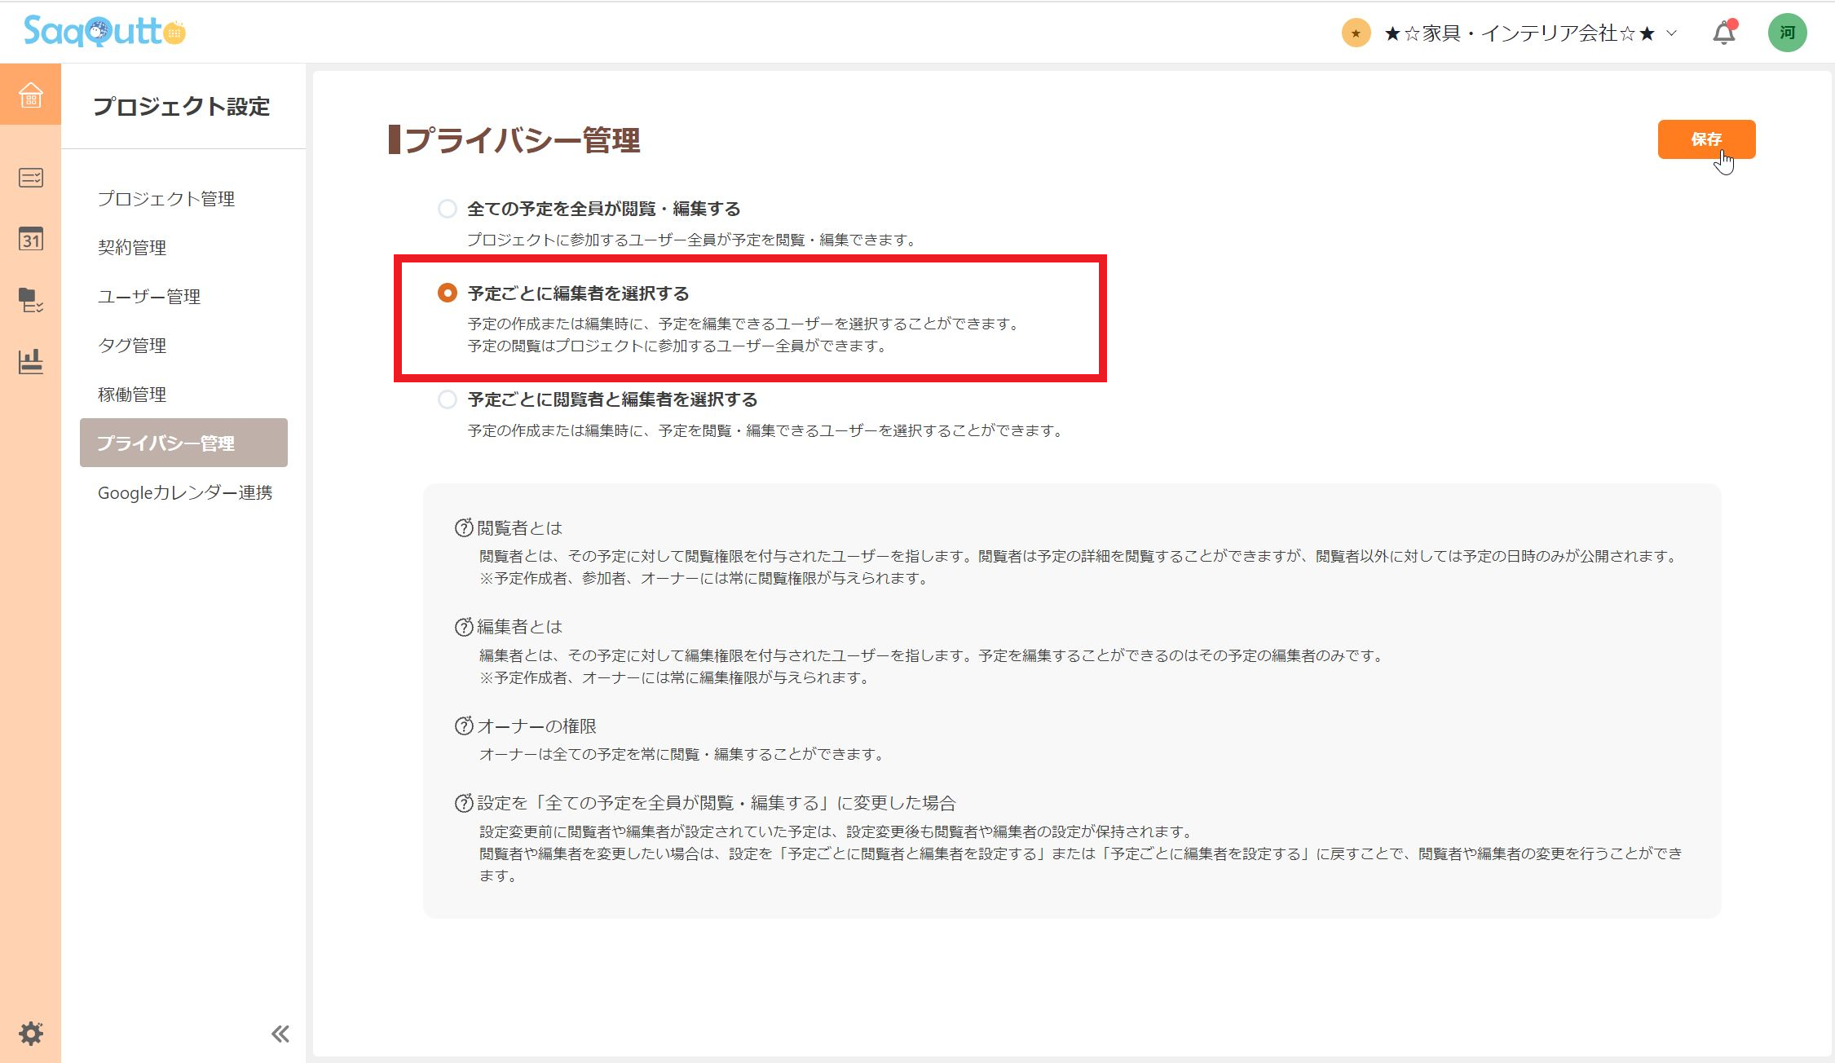Image resolution: width=1835 pixels, height=1063 pixels.
Task: Select the task list icon in sidebar
Action: [x=30, y=178]
